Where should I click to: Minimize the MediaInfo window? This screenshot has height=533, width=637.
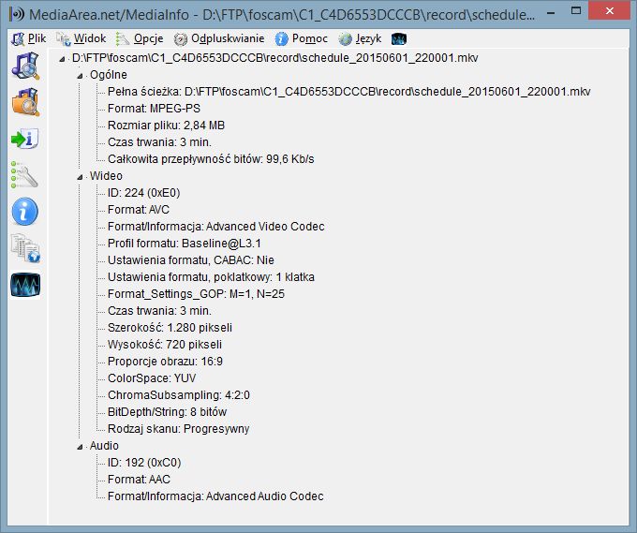(x=551, y=12)
